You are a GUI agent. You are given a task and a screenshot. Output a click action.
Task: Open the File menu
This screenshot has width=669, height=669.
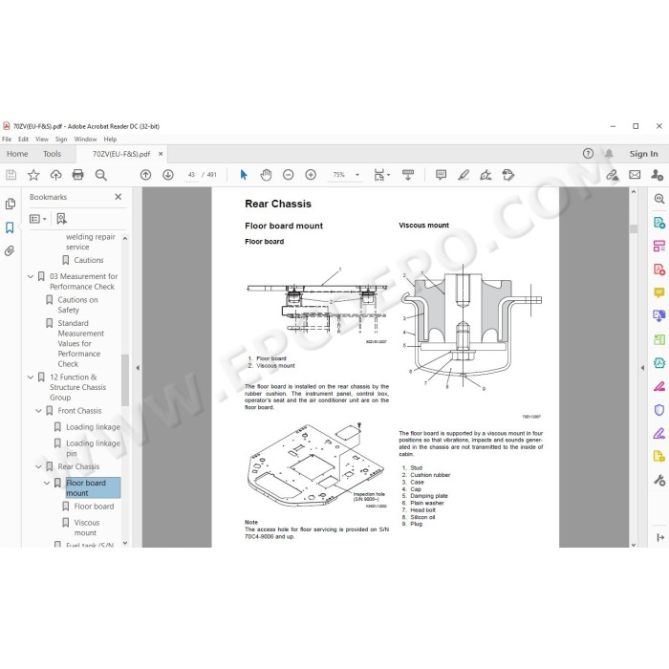7,140
